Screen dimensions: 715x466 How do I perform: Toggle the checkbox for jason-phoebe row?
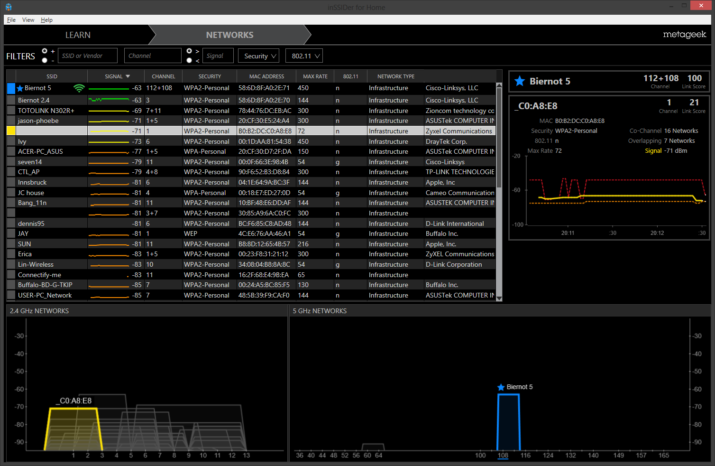(11, 121)
